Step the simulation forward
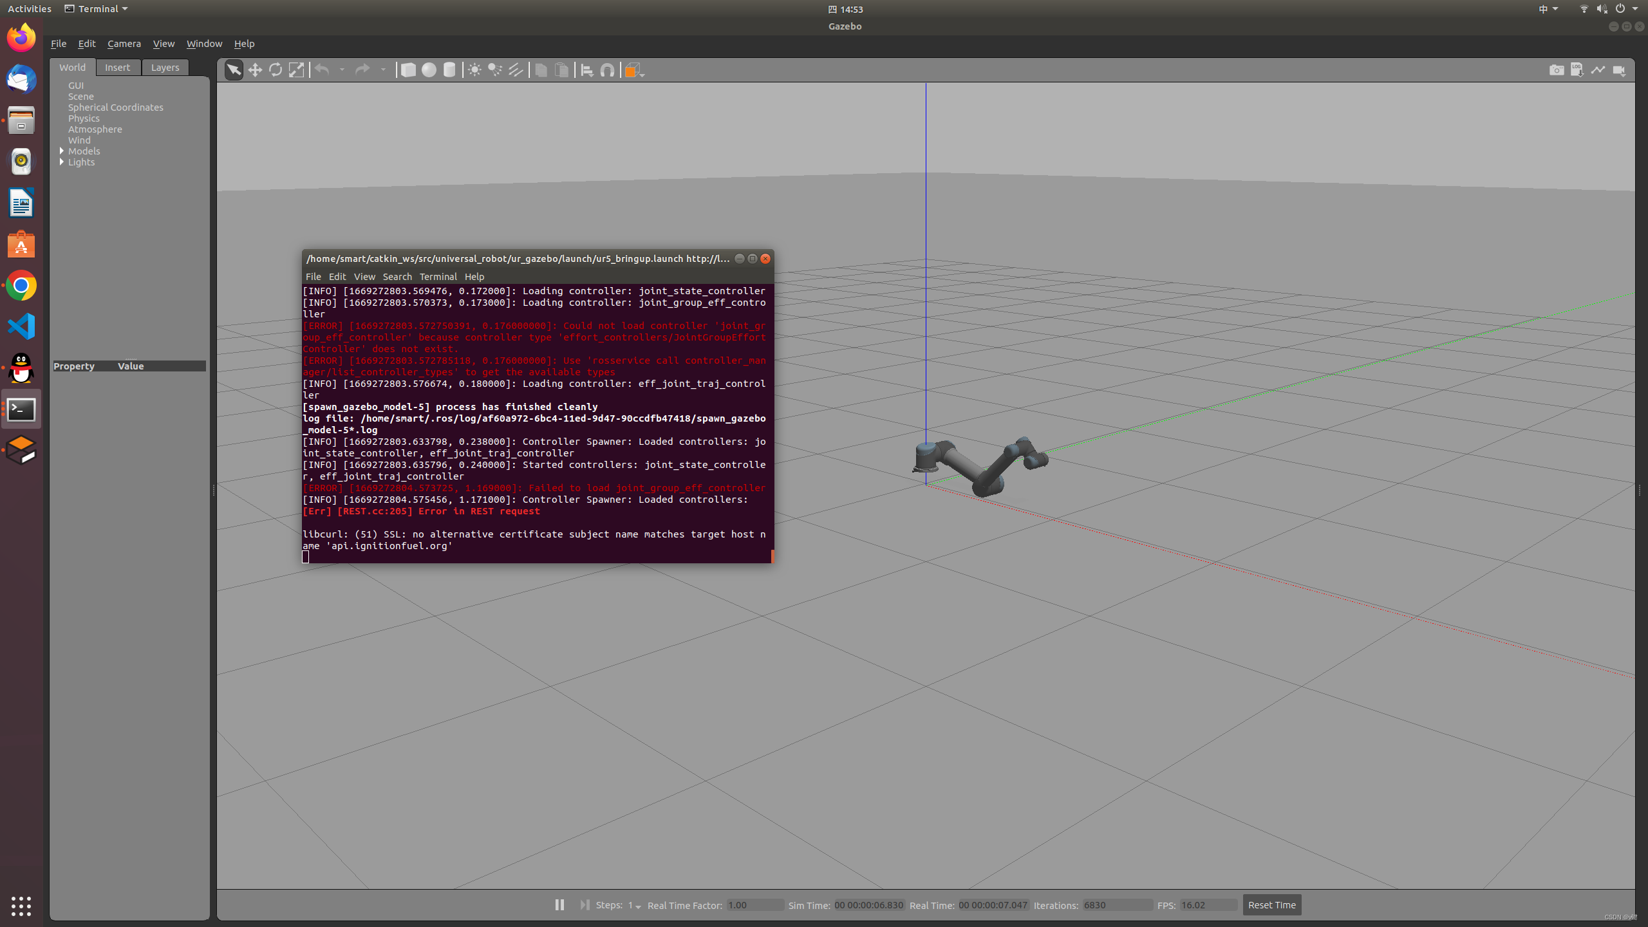 click(x=584, y=904)
